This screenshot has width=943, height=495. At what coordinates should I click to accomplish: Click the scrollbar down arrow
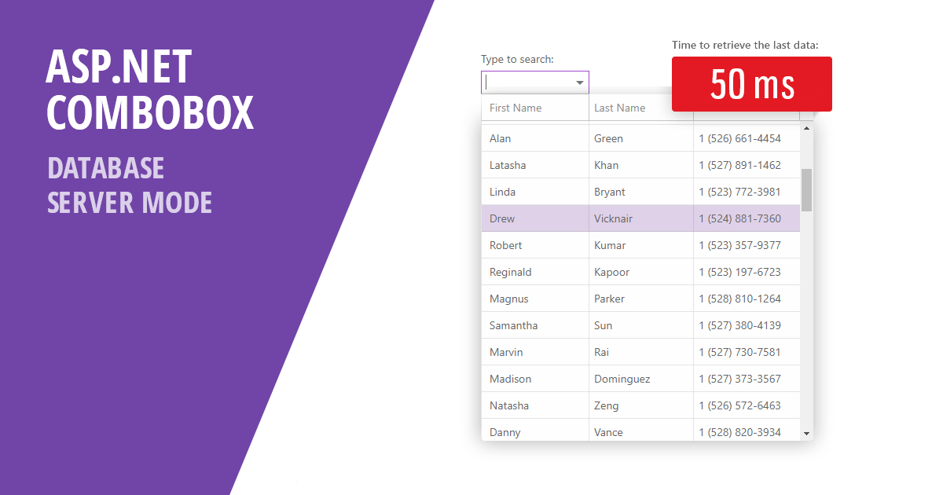click(808, 433)
